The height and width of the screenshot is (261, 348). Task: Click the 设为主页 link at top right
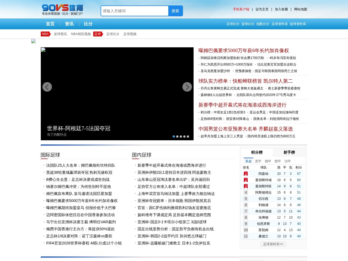coord(261,9)
